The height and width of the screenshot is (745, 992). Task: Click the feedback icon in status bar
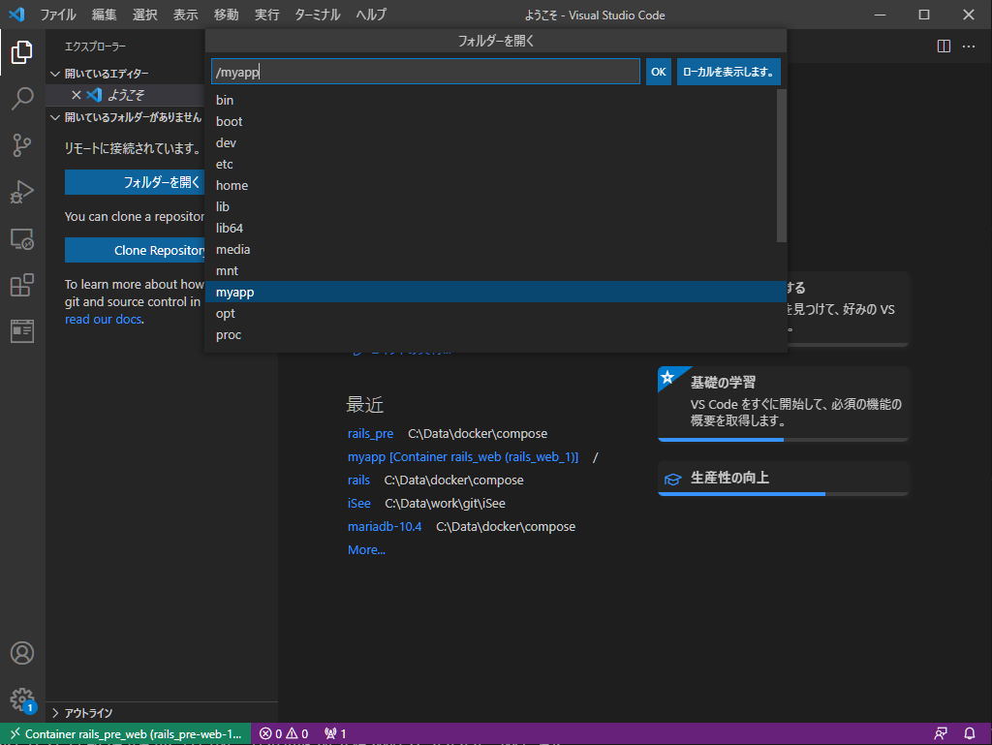[x=941, y=733]
